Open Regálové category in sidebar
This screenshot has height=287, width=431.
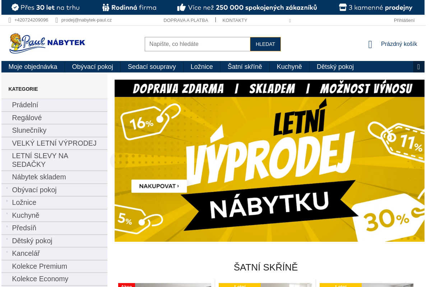click(54, 118)
